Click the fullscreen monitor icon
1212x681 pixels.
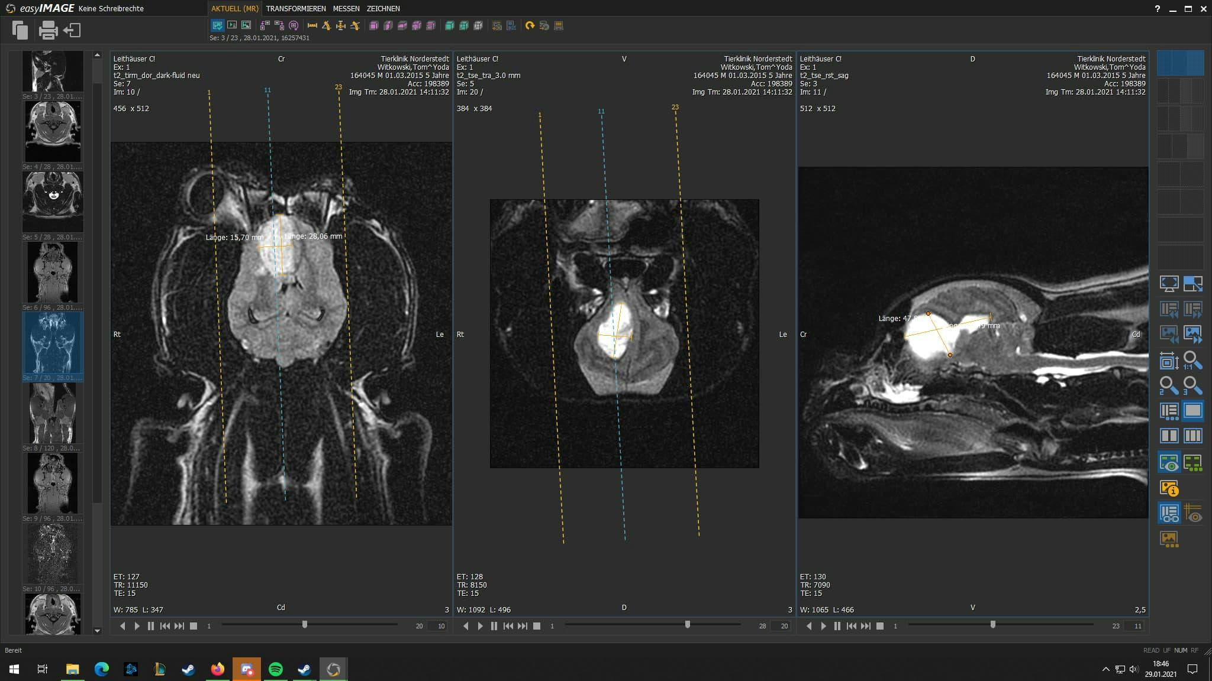point(1169,284)
